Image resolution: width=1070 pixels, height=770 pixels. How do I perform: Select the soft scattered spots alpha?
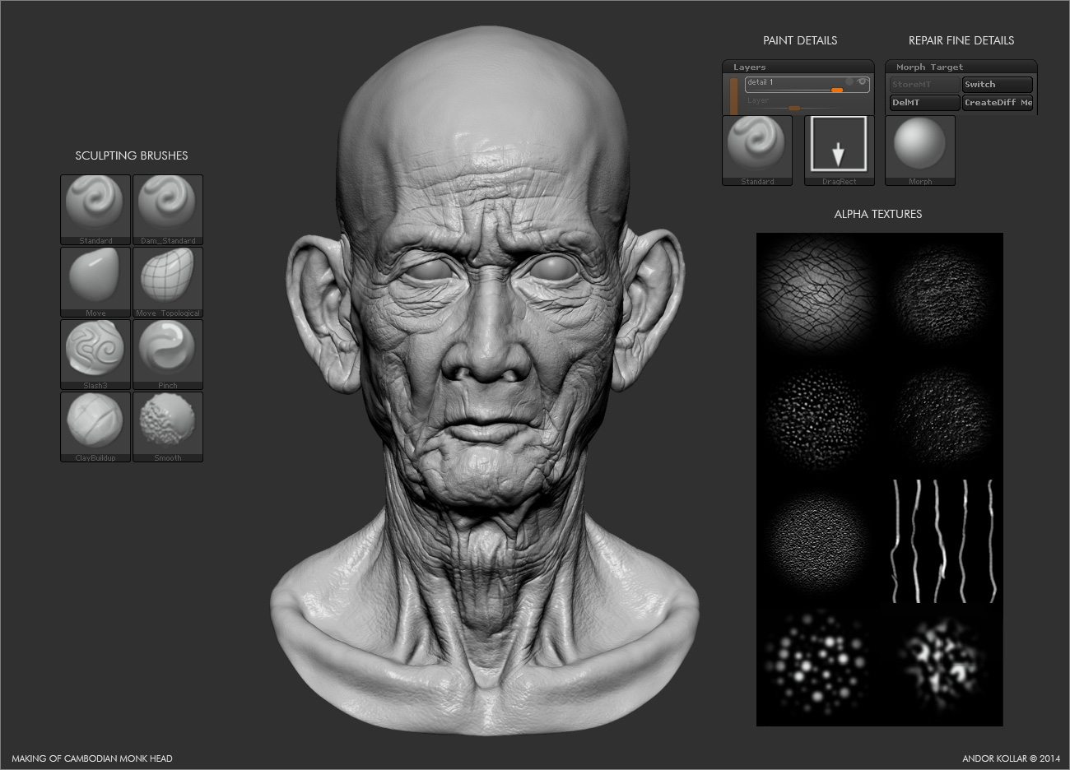tap(818, 664)
